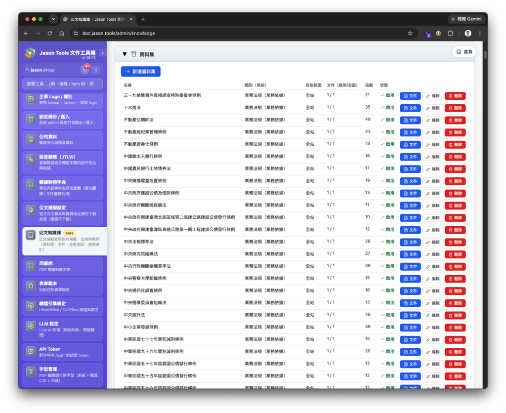The height and width of the screenshot is (413, 506).
Task: Click 編輯 for 不動產估價師法 row
Action: pos(433,121)
